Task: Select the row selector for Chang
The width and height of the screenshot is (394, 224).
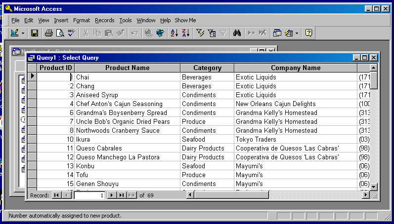Action: point(32,86)
